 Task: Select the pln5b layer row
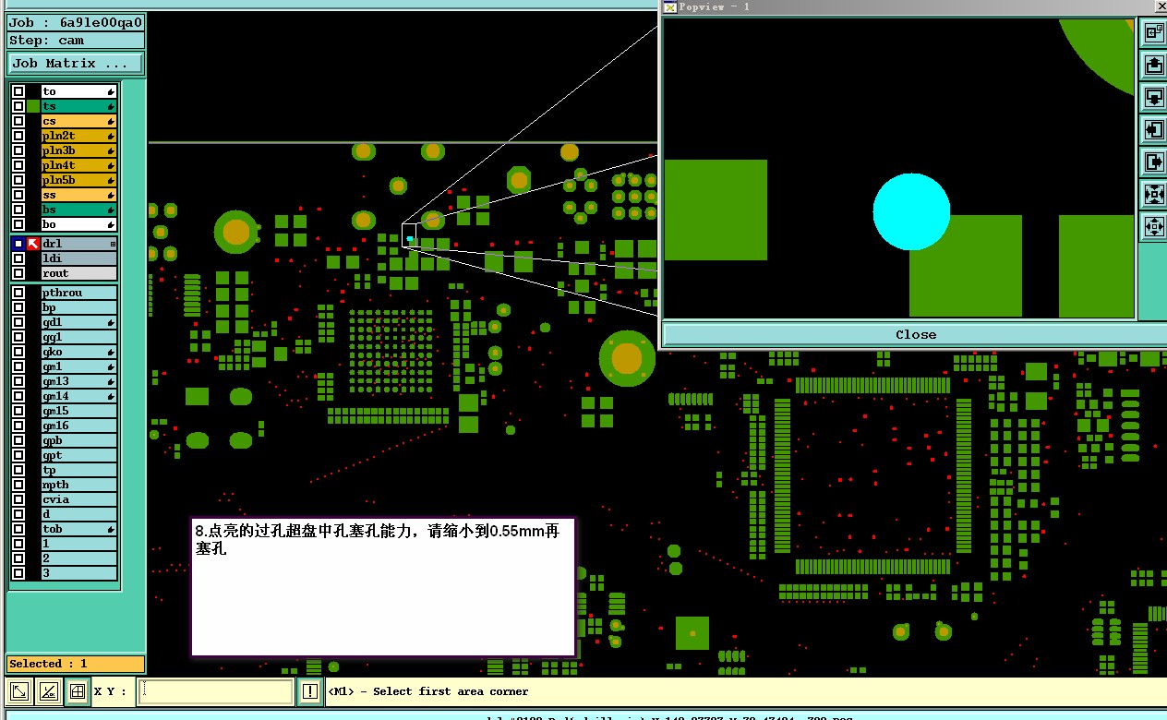pyautogui.click(x=78, y=180)
